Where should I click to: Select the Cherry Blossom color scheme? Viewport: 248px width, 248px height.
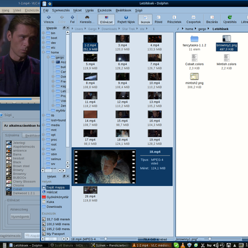tap(23, 182)
